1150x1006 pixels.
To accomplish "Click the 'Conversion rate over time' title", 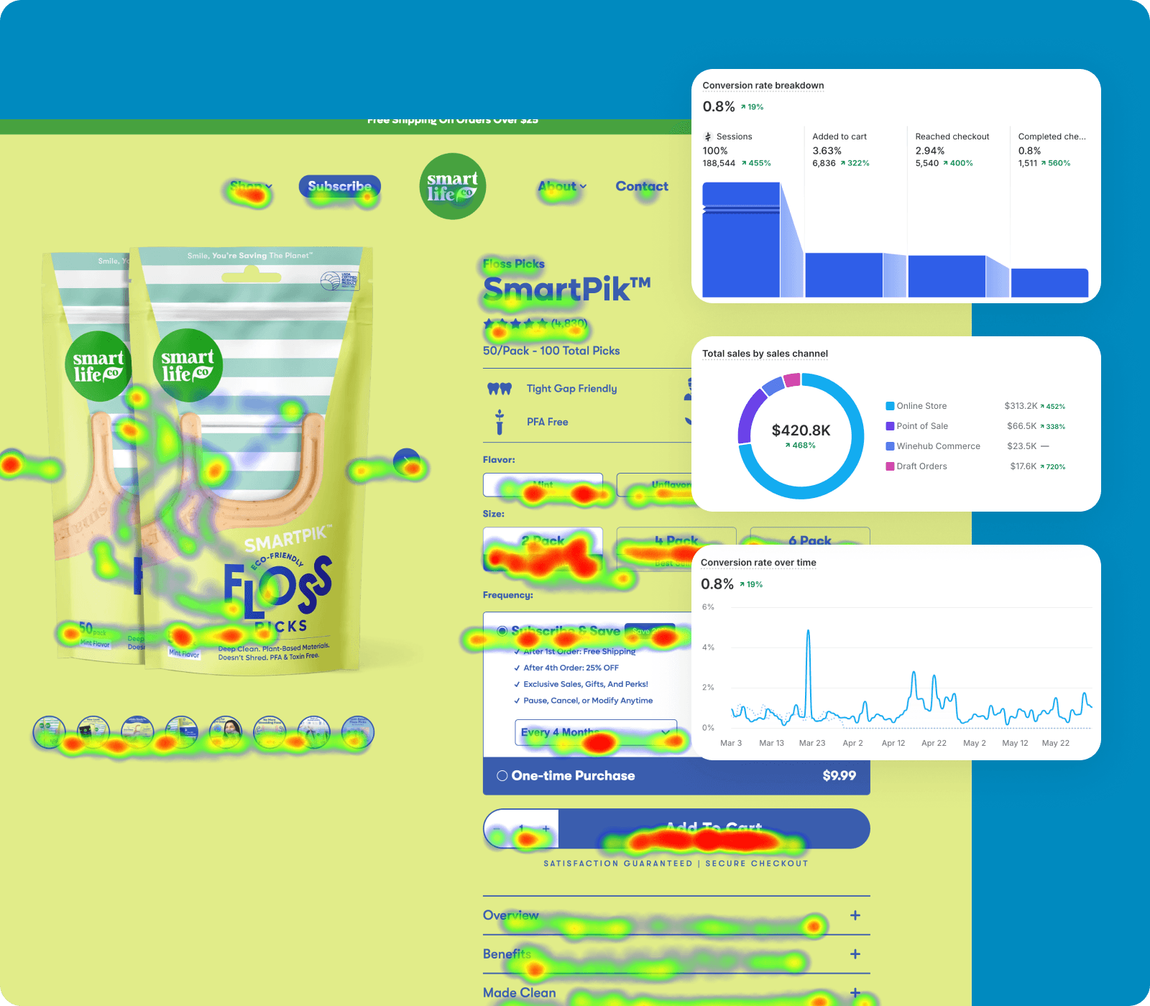I will pos(758,563).
